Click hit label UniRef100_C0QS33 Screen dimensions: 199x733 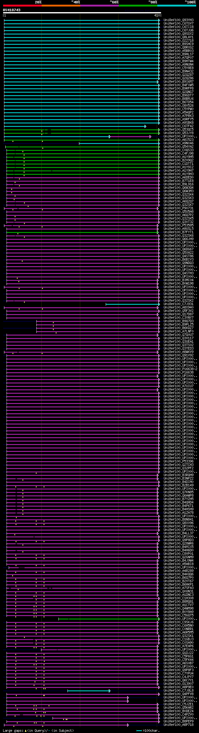pyautogui.click(x=178, y=150)
